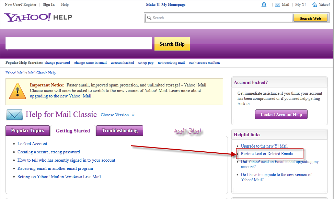The height and width of the screenshot is (199, 334).
Task: Click the set up pop link
Action: click(x=146, y=62)
